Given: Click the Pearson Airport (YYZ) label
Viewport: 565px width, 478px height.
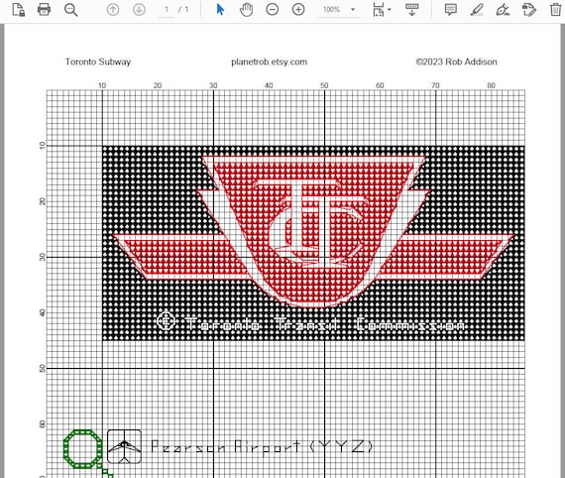Looking at the screenshot, I should pos(262,446).
